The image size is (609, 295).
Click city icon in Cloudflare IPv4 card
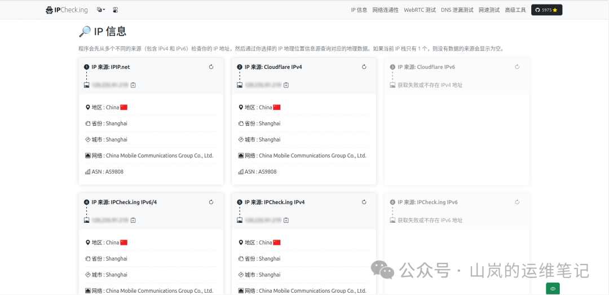pyautogui.click(x=240, y=139)
